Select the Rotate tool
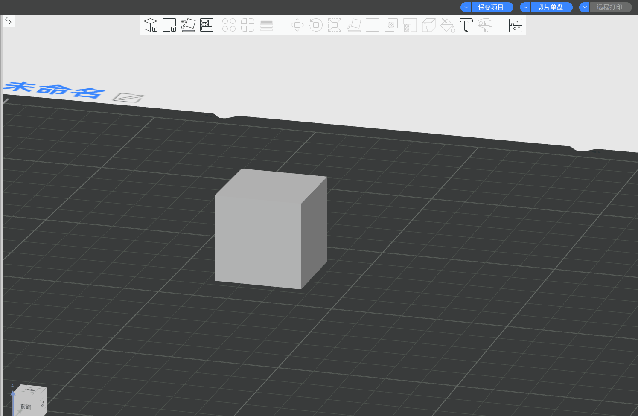Viewport: 638px width, 416px height. pyautogui.click(x=316, y=25)
